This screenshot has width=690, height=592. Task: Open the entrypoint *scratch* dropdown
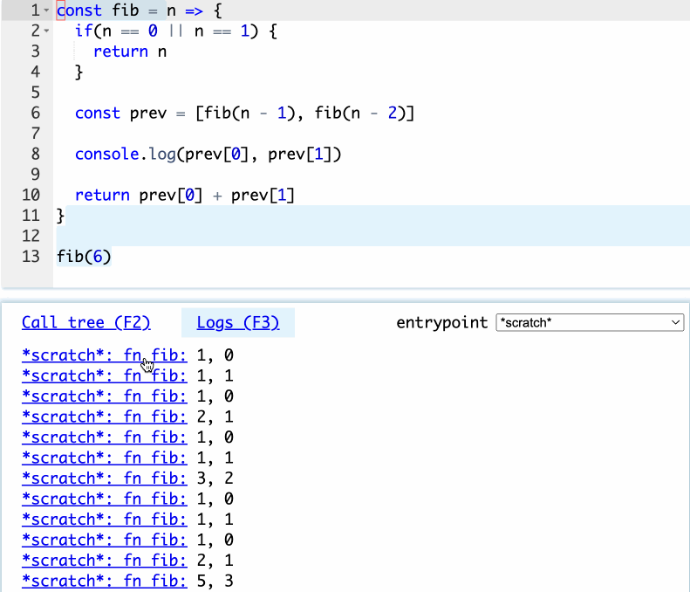pos(589,323)
